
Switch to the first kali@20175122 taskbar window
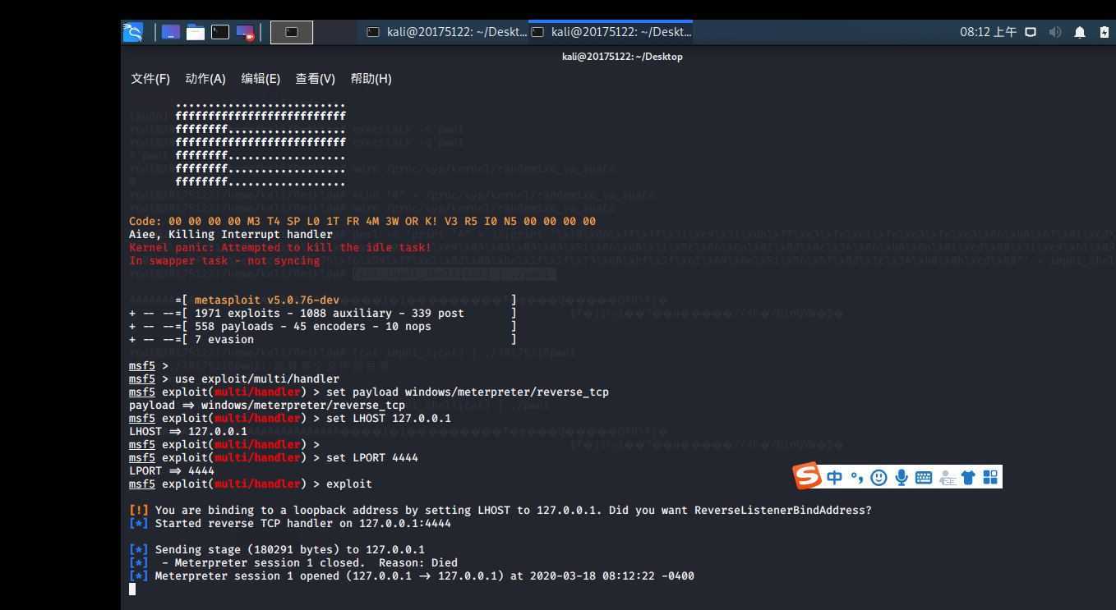tap(446, 32)
